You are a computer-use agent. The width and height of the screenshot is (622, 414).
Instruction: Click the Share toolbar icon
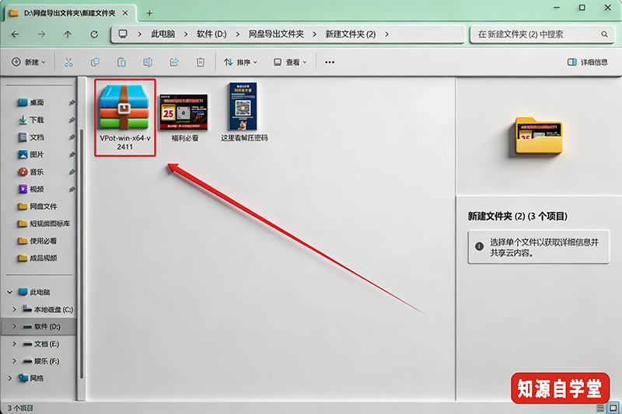click(174, 62)
